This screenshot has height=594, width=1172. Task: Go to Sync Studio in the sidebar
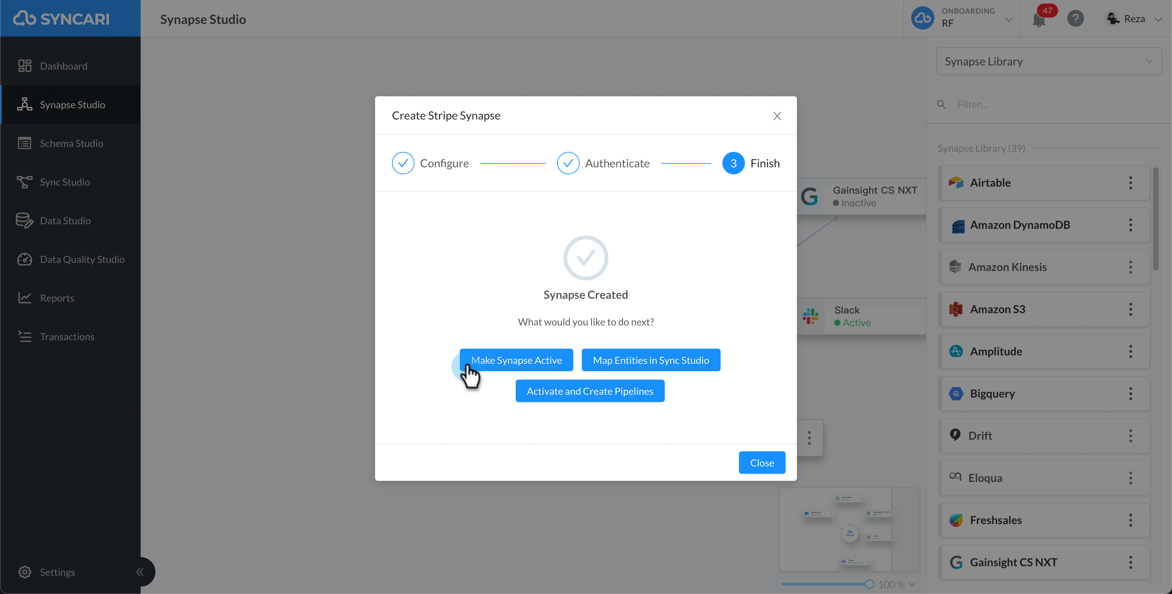(x=71, y=182)
